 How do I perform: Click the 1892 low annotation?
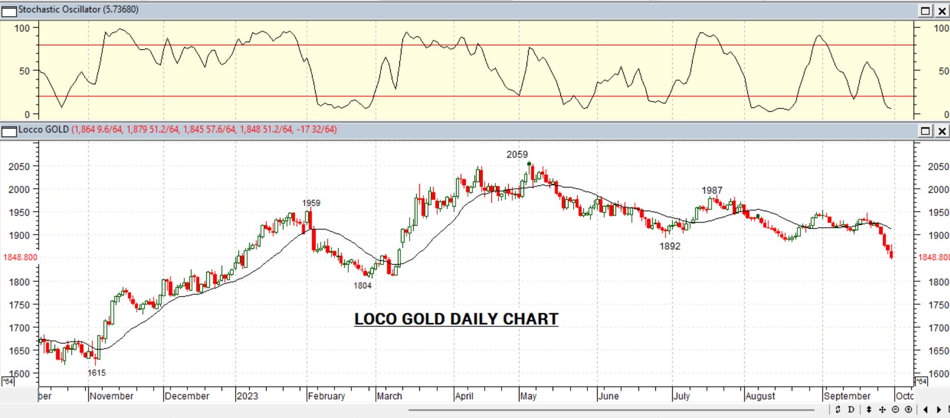click(670, 246)
